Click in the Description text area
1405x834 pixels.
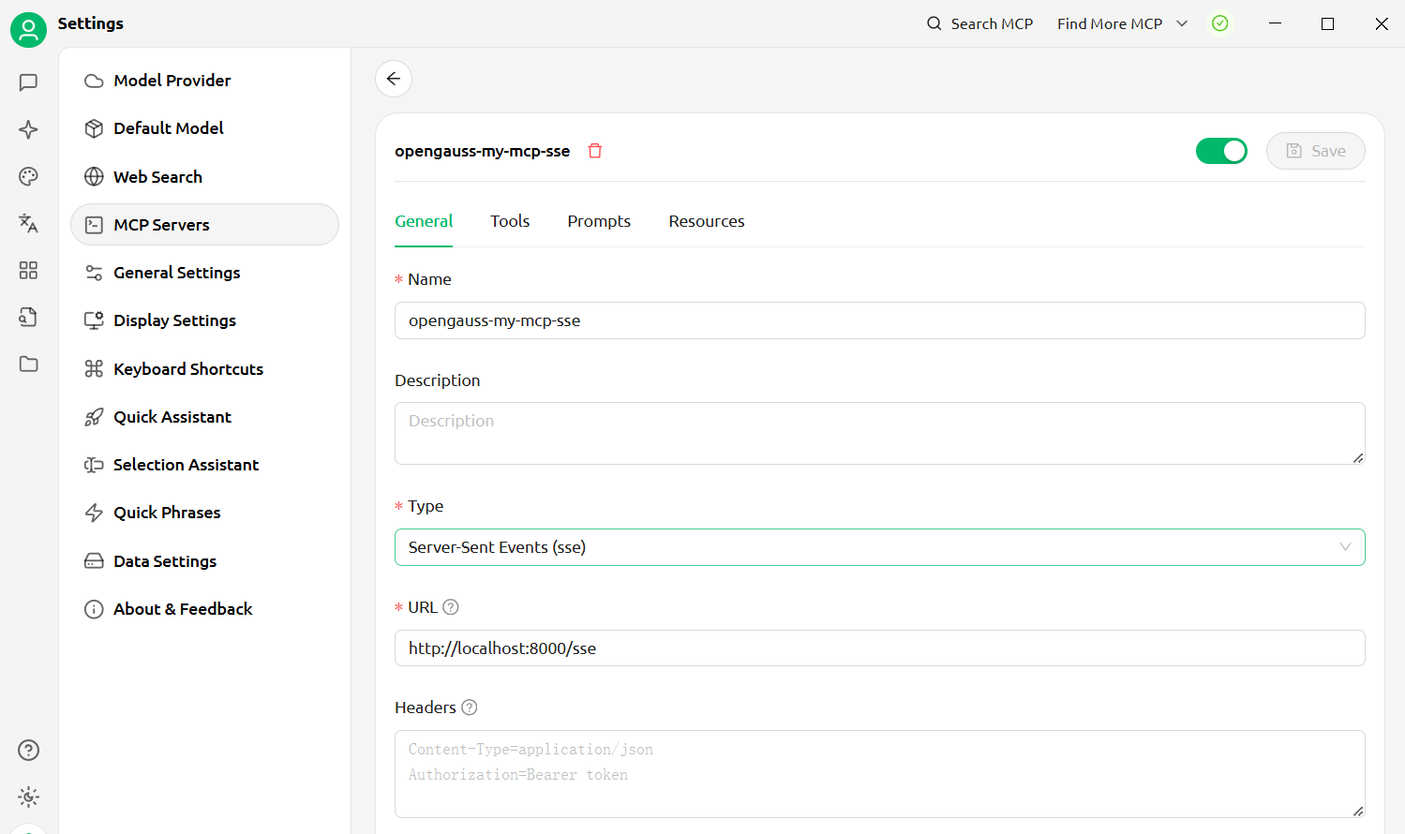[879, 433]
